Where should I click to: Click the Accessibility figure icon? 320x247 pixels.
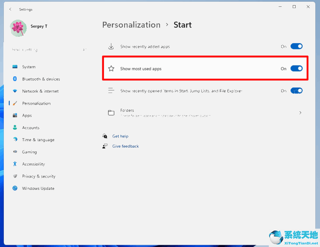[x=15, y=164]
